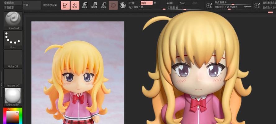Enable Mrgb channel mode

pyautogui.click(x=132, y=3)
